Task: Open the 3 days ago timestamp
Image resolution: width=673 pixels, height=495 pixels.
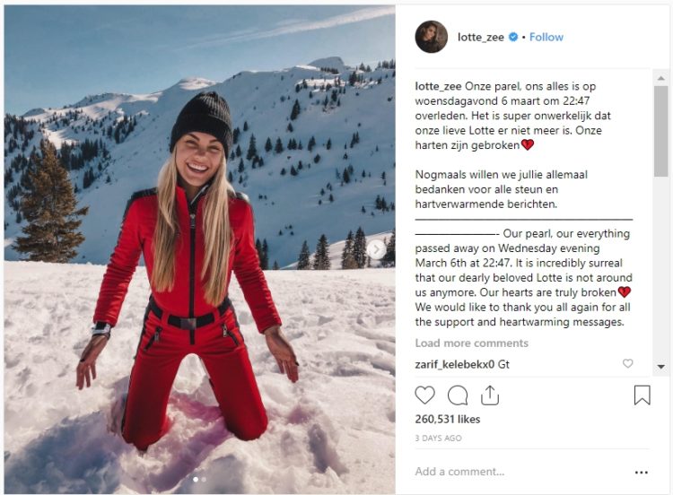Action: click(x=438, y=439)
